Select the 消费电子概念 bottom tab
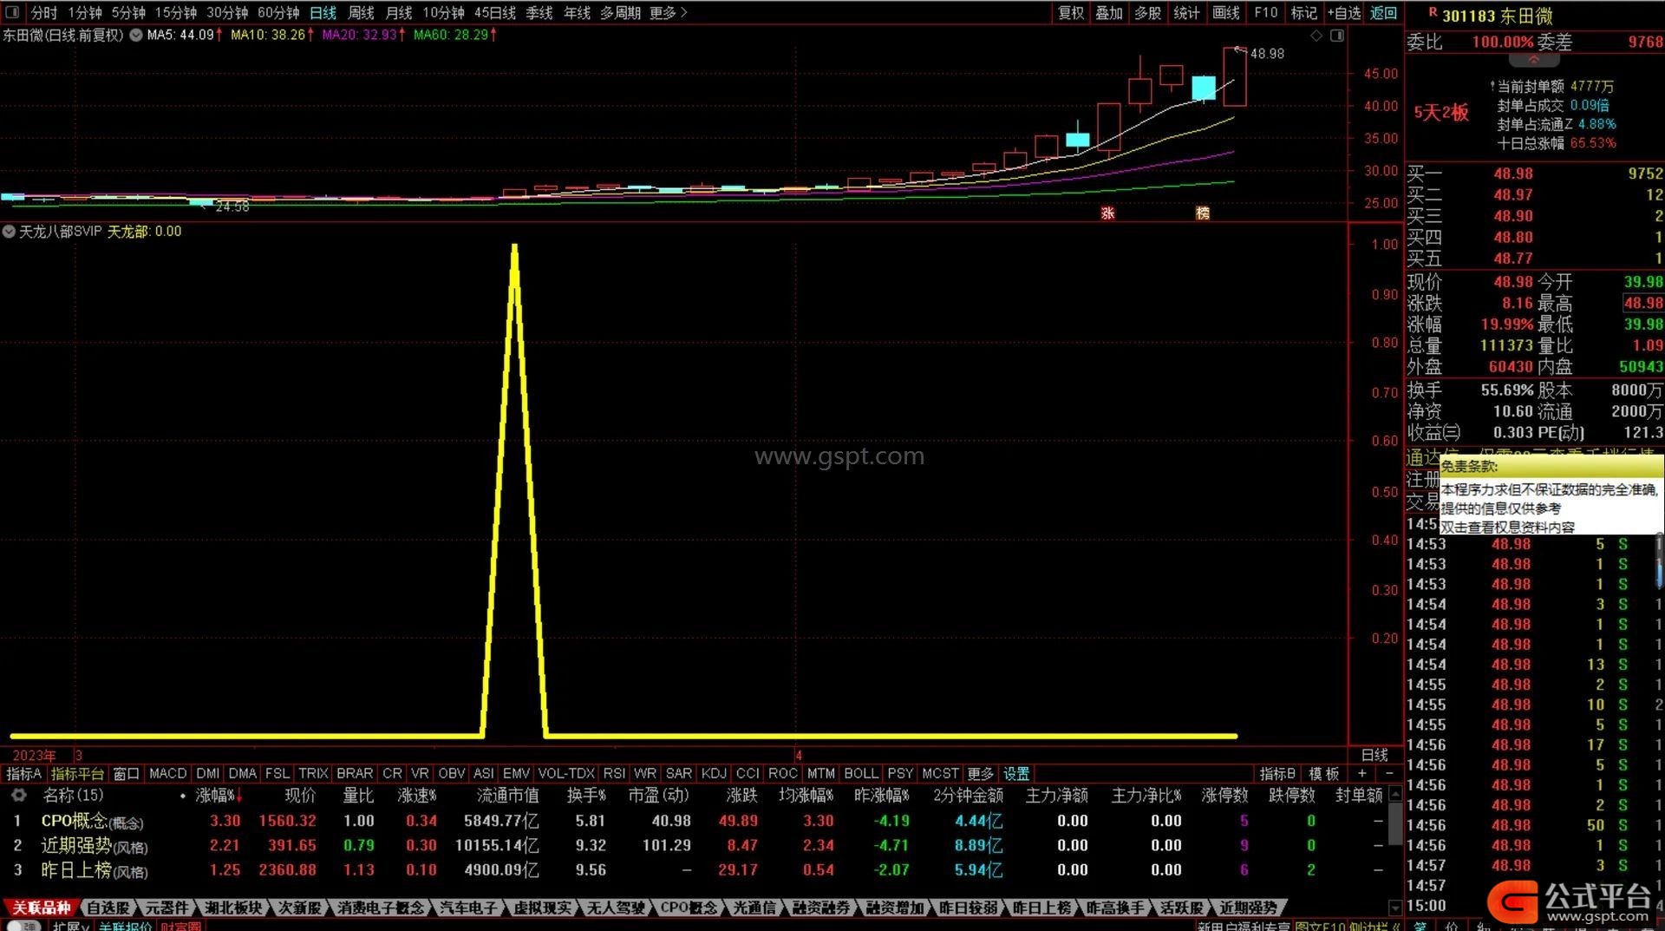The width and height of the screenshot is (1665, 931). (381, 908)
